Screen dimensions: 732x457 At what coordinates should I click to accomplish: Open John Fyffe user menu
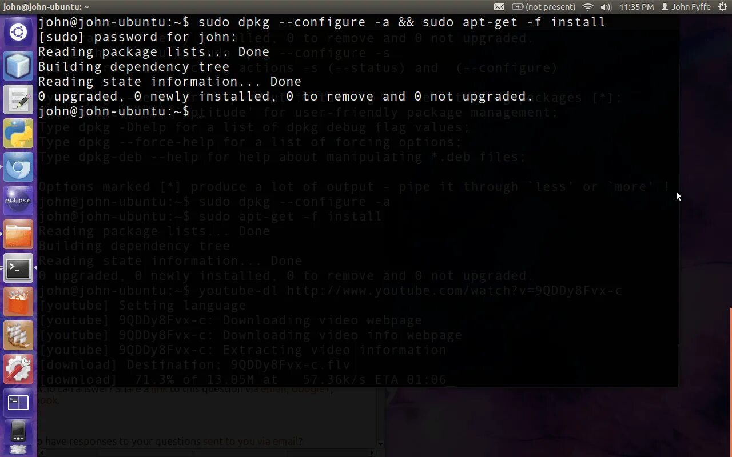coord(686,7)
